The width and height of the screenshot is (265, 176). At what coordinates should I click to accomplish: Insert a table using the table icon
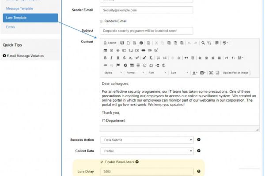(x=131, y=66)
